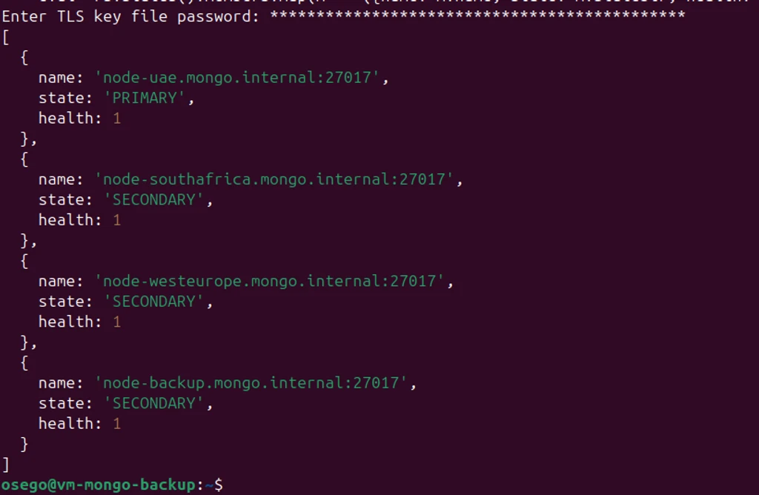Click the health value of node-backup

(116, 423)
